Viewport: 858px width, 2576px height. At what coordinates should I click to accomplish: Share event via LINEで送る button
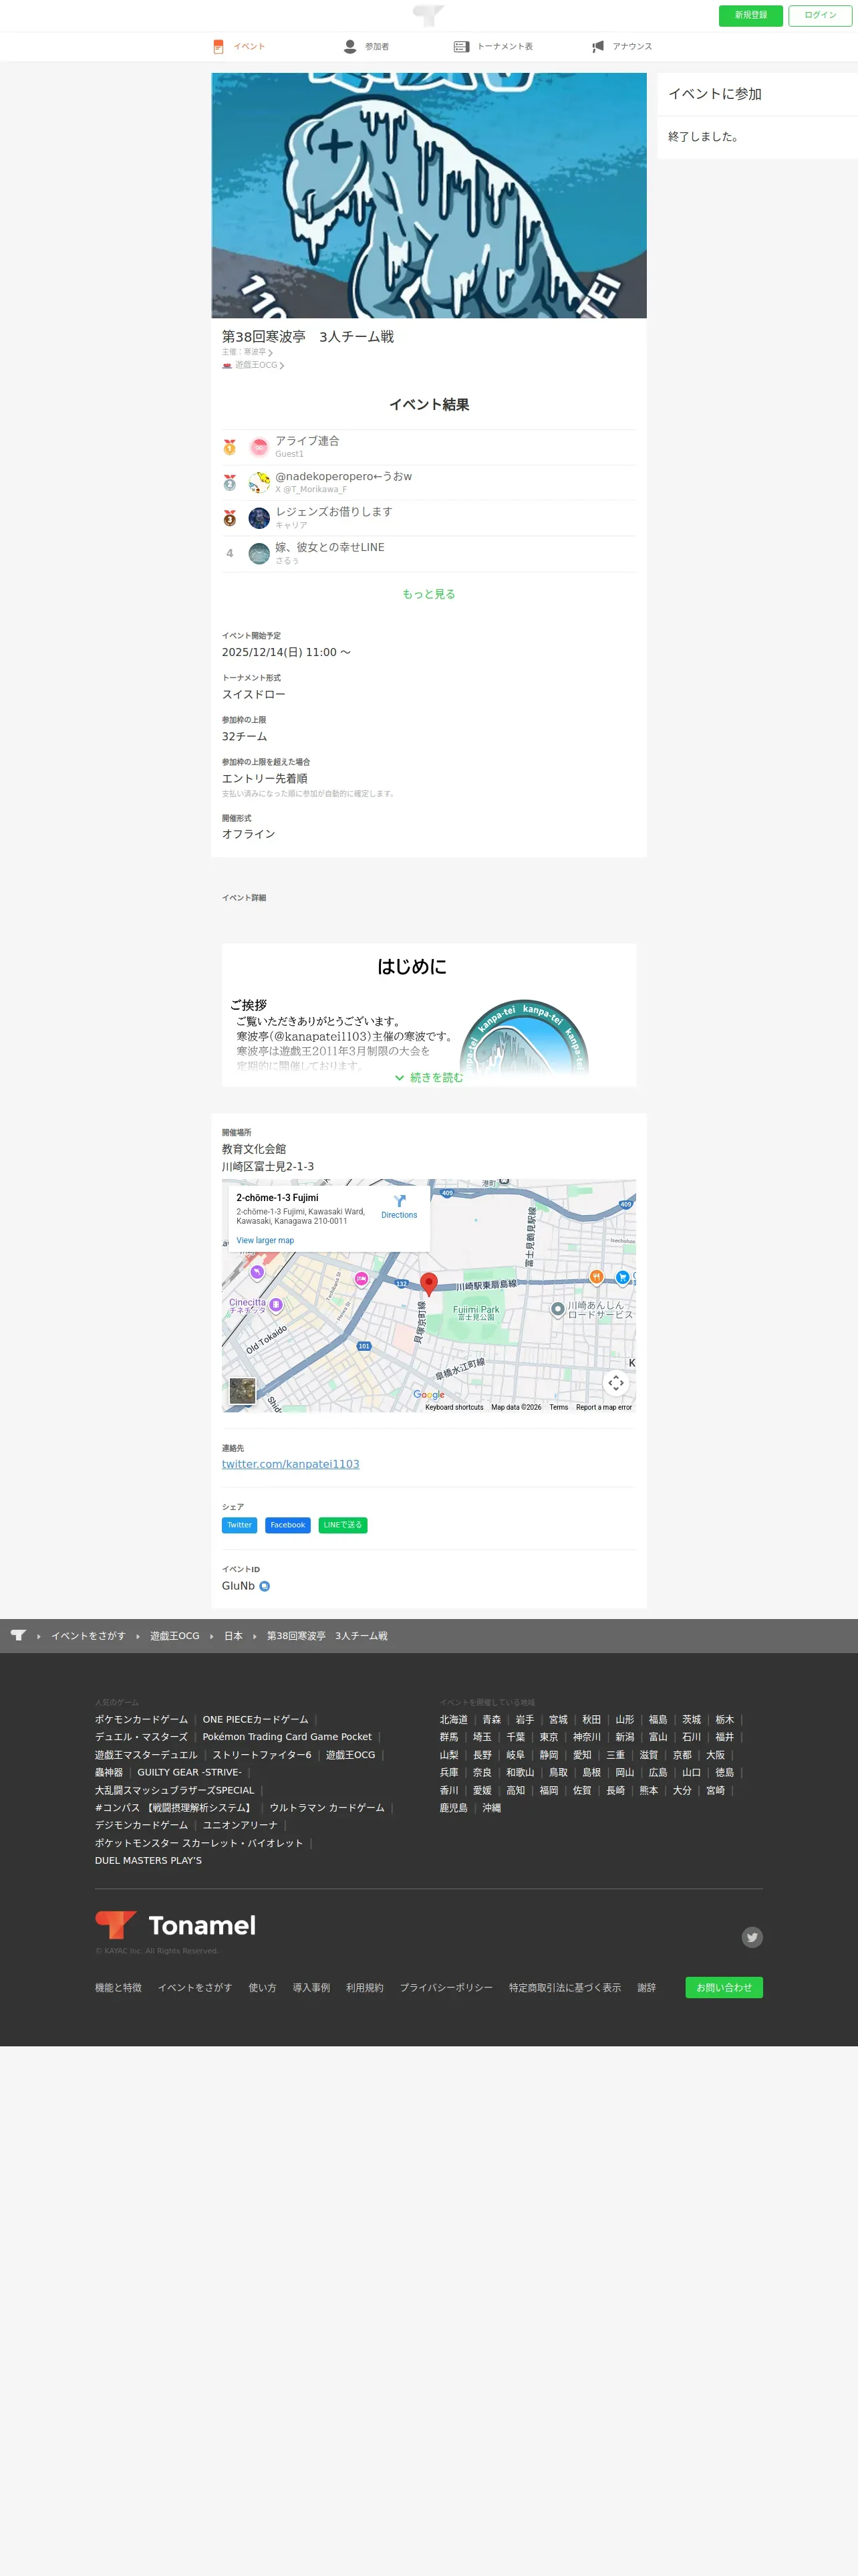(x=343, y=1525)
